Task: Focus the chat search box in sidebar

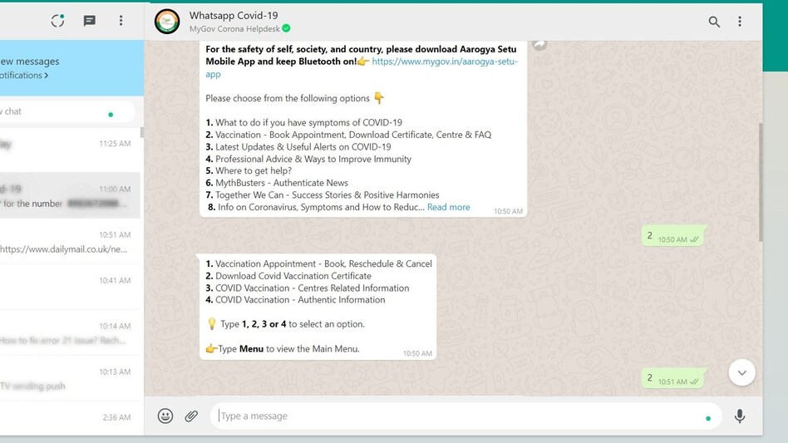Action: 67,111
